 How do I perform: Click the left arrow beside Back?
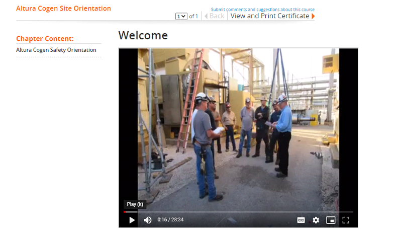[x=206, y=16]
